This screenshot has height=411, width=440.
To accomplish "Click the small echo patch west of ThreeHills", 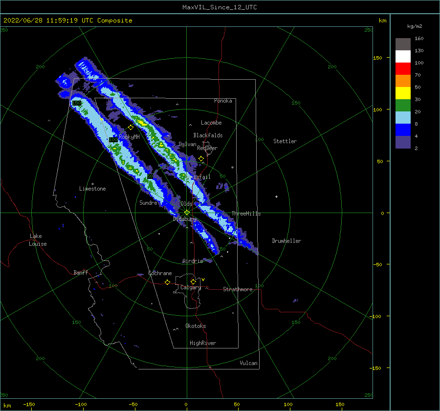I will [223, 187].
